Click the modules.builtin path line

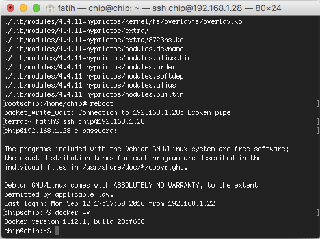94,94
